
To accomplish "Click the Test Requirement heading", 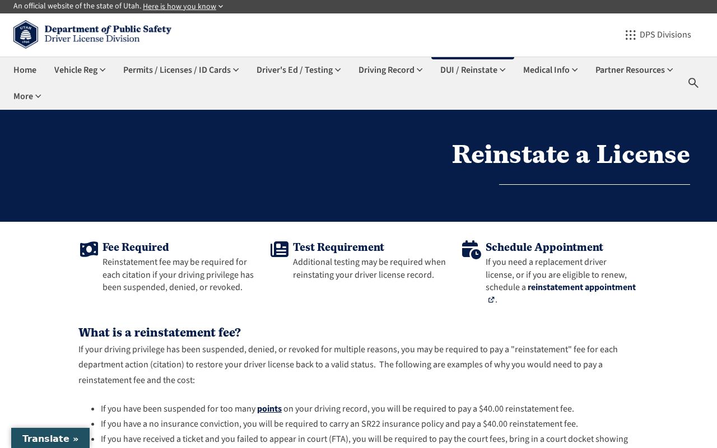I will click(x=338, y=247).
